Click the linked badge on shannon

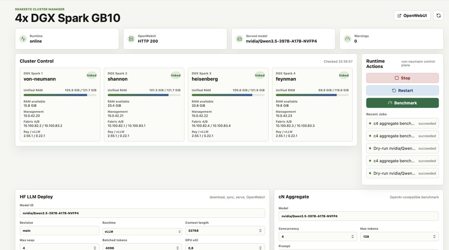176,75
